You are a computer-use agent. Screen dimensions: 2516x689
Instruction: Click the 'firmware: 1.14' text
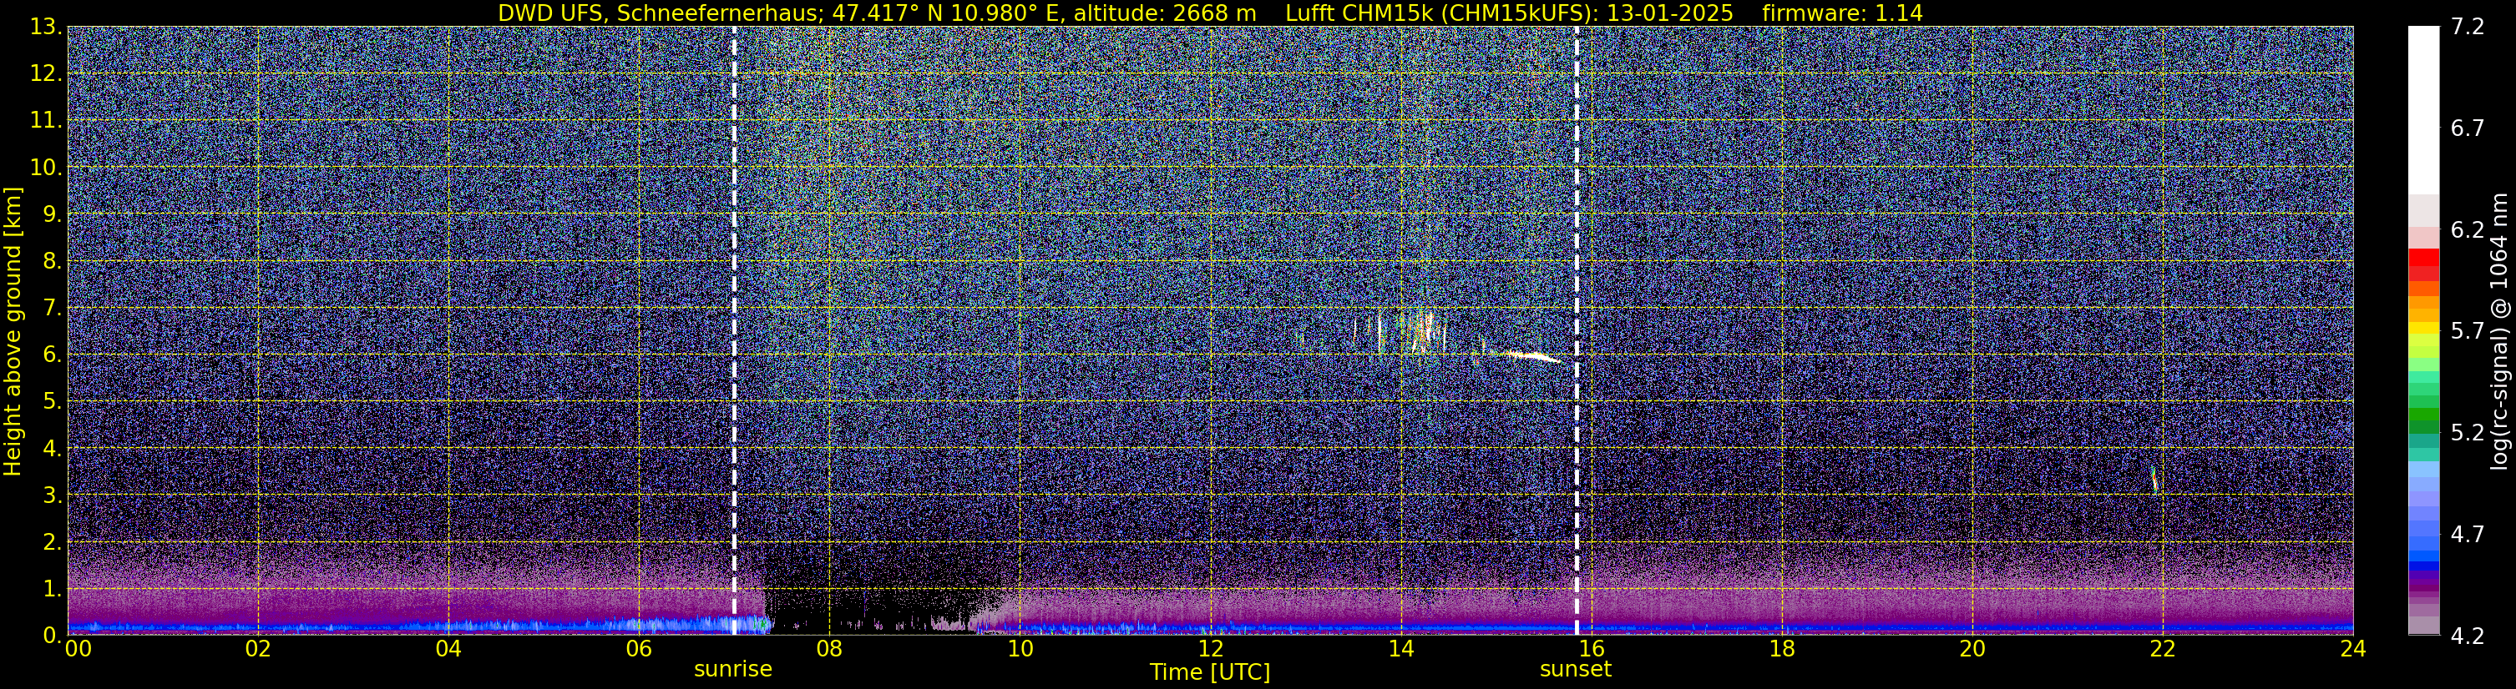click(x=1843, y=13)
